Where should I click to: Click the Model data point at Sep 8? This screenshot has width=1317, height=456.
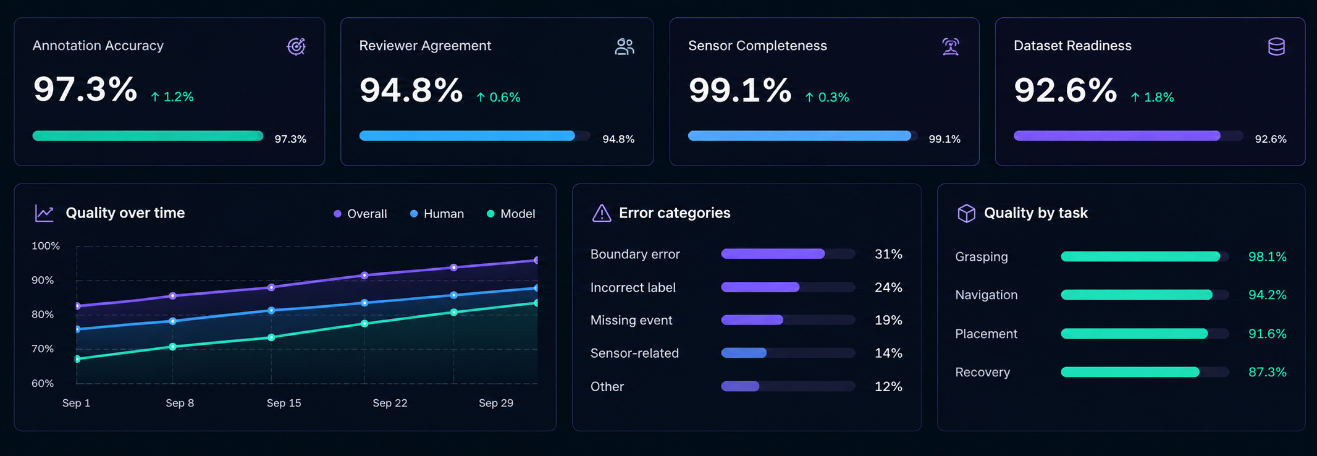pyautogui.click(x=172, y=347)
